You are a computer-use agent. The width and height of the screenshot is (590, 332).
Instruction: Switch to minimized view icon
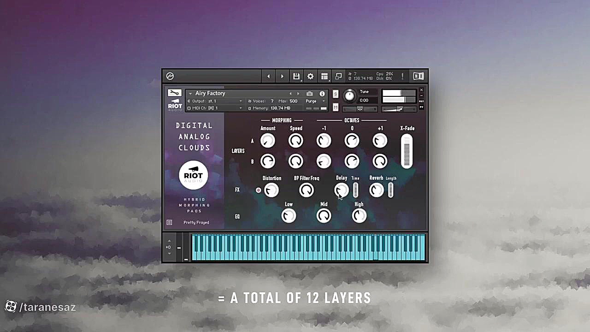(x=338, y=76)
